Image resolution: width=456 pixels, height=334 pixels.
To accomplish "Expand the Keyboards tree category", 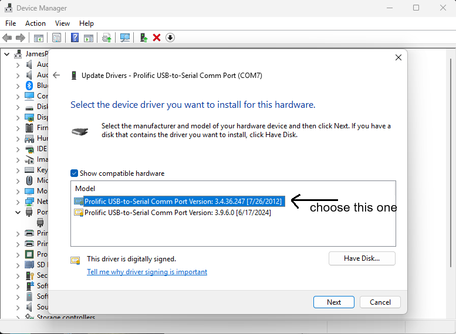I will tap(18, 171).
